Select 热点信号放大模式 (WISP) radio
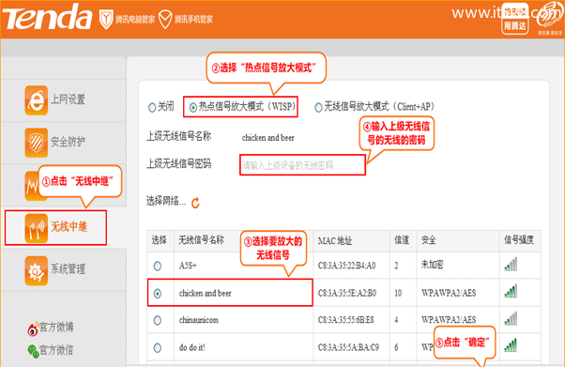565x367 pixels. (193, 107)
